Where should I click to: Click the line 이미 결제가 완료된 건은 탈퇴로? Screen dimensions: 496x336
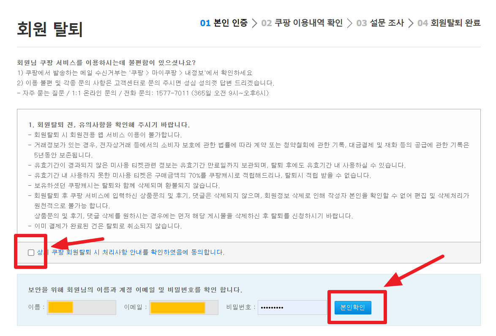[x=105, y=226]
